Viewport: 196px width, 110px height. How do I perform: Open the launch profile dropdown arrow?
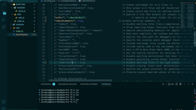pyautogui.click(x=165, y=84)
